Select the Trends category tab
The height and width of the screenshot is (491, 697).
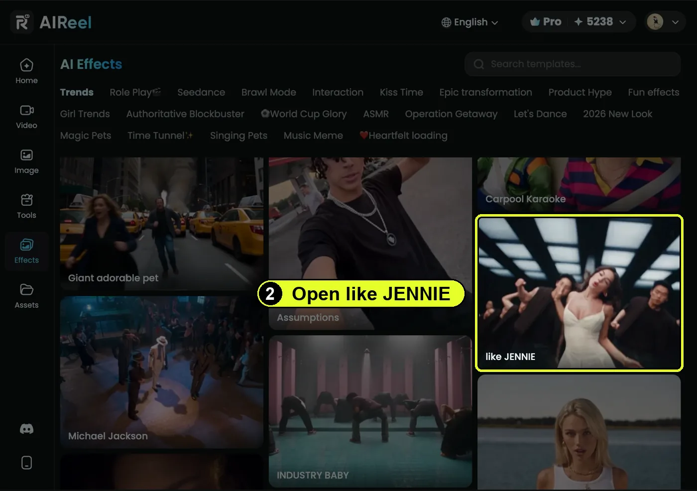[x=77, y=92]
